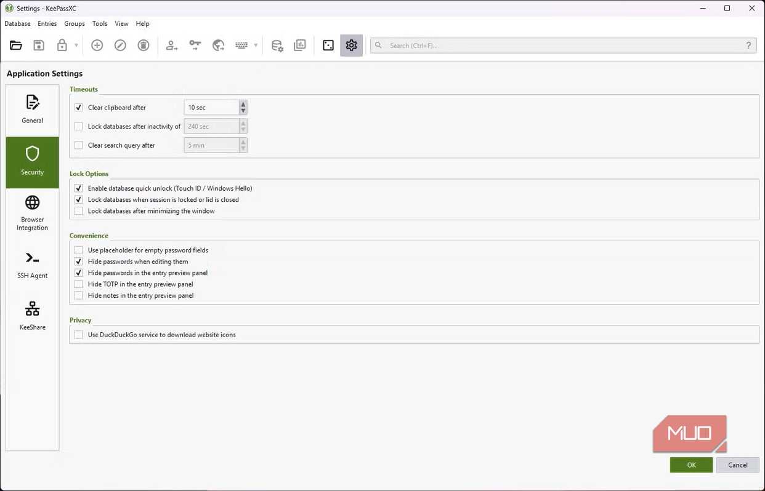Click the Open Database folder icon

16,46
